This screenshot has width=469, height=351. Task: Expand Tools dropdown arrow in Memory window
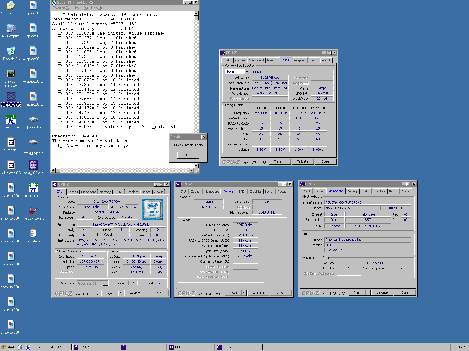pos(244,293)
